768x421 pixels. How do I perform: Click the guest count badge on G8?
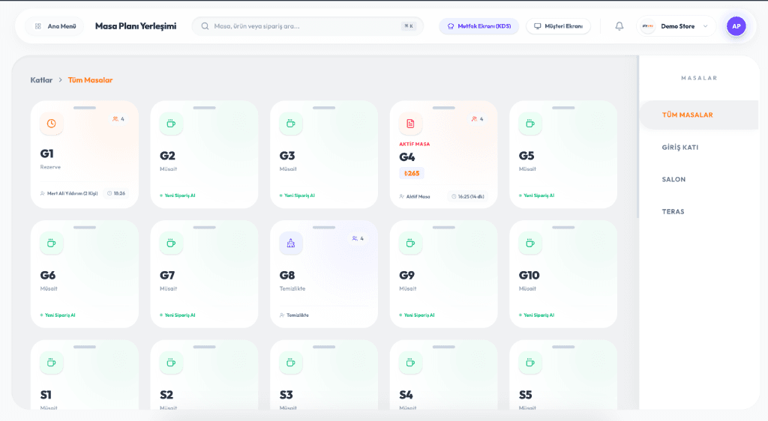pos(358,239)
